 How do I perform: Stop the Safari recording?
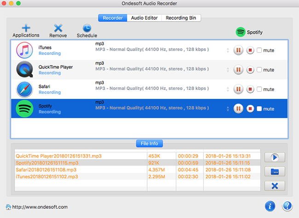pos(250,89)
